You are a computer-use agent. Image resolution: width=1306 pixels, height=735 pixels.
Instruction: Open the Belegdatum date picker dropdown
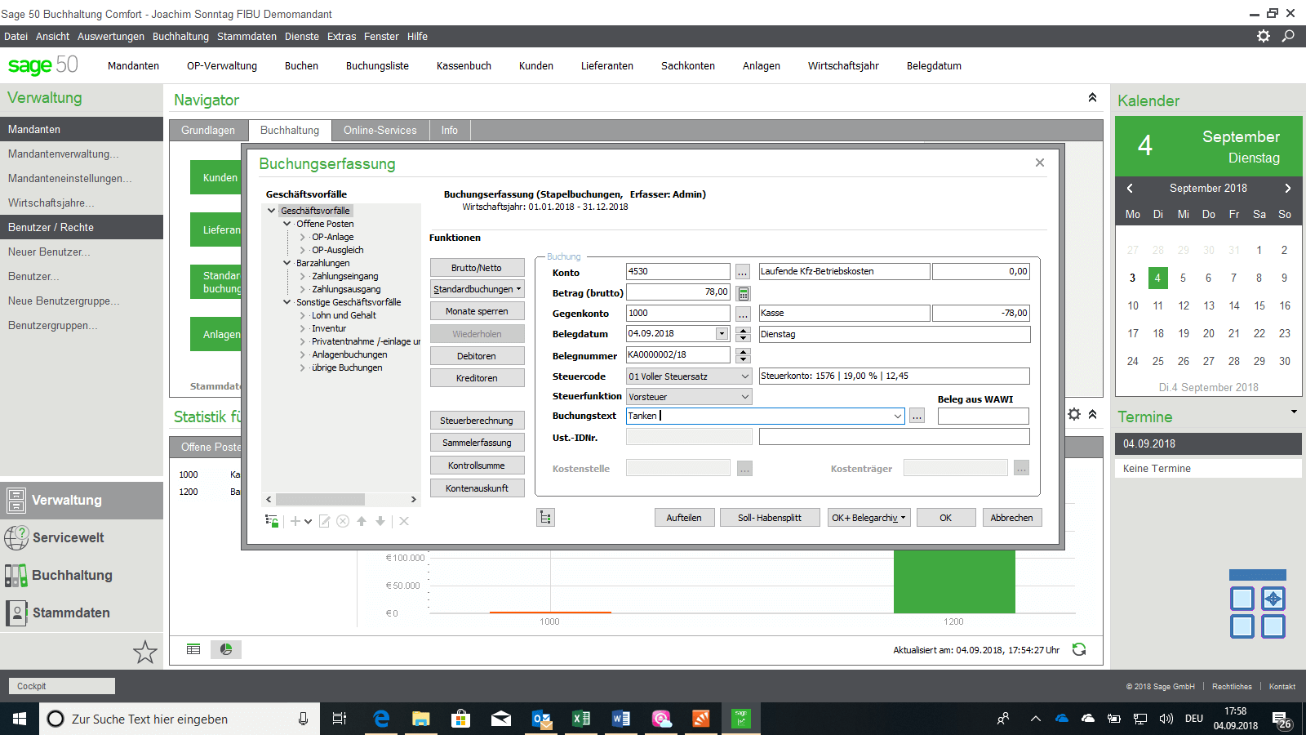tap(722, 334)
